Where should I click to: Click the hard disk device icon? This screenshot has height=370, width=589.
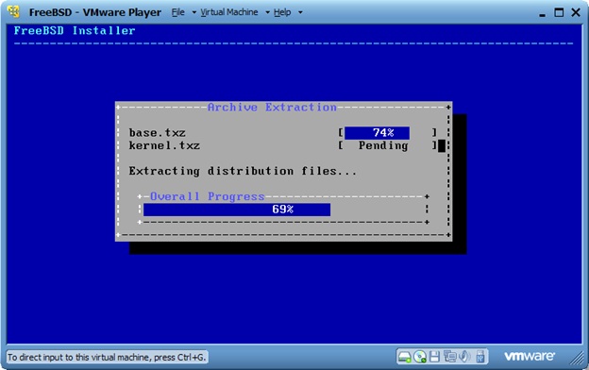coord(405,357)
